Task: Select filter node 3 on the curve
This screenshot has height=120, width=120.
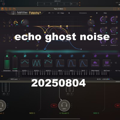Action: pos(49,26)
